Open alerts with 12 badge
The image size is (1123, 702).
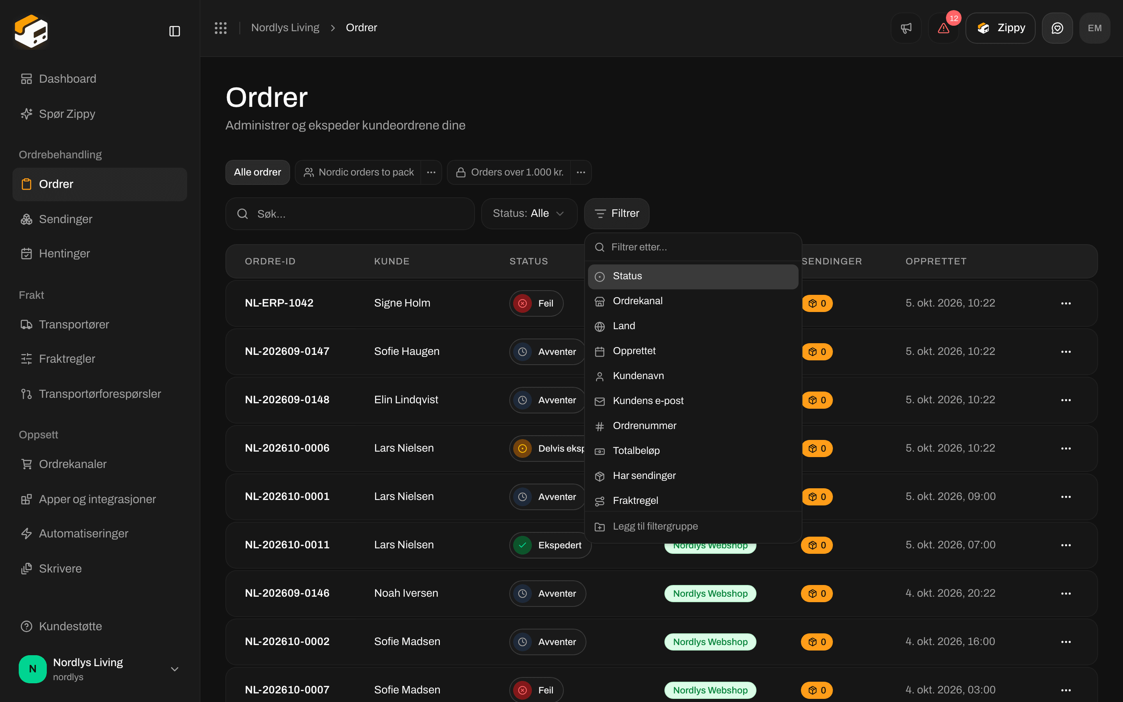[943, 28]
